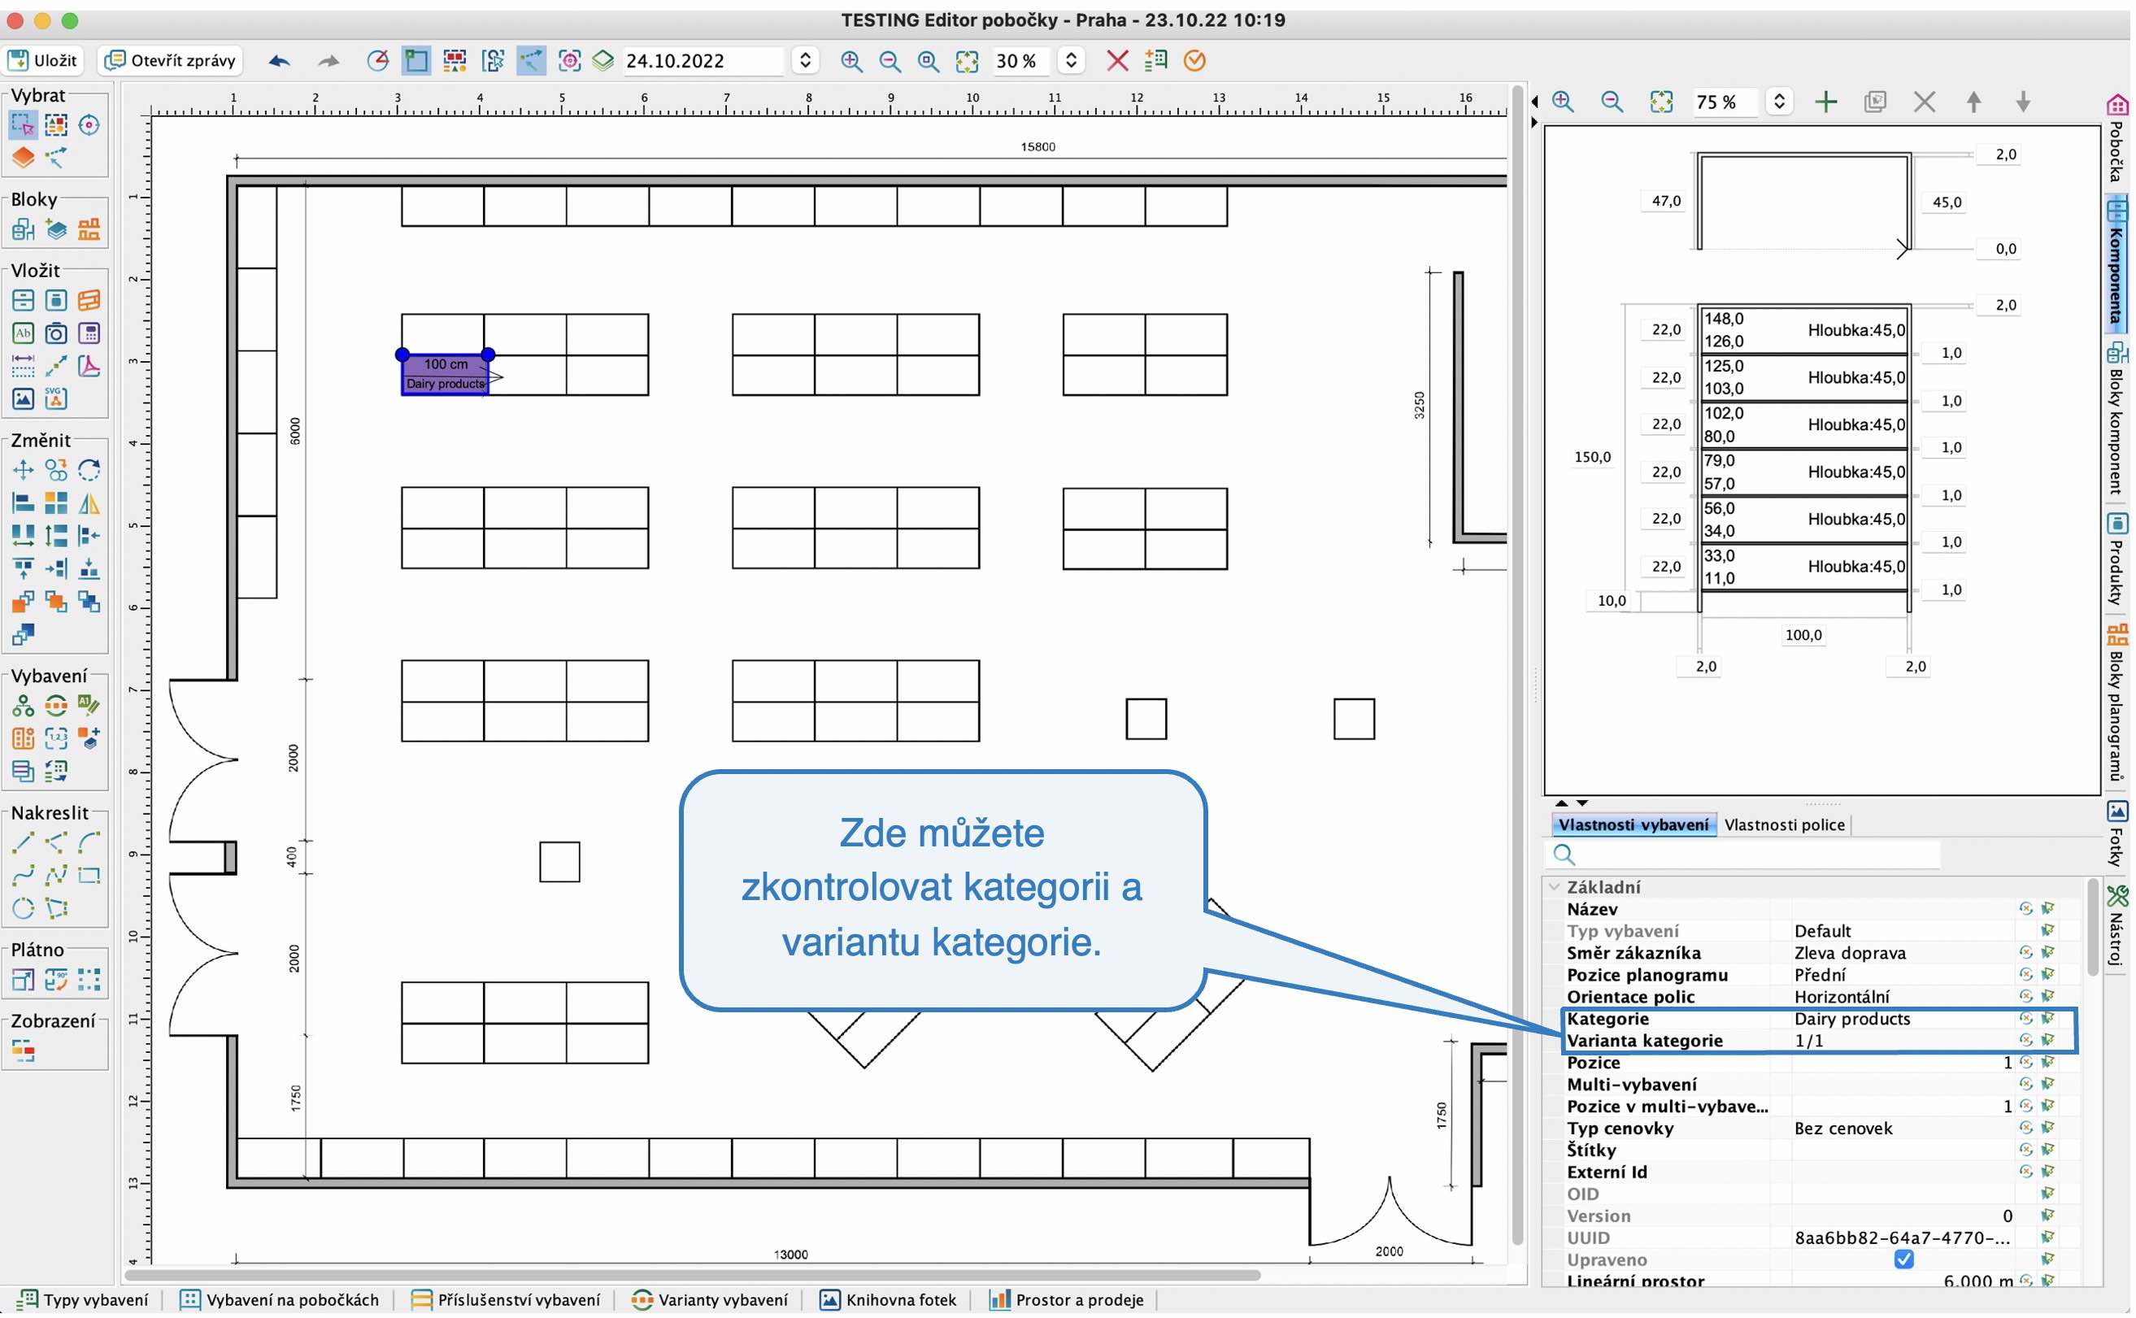Image resolution: width=2136 pixels, height=1318 pixels.
Task: Zoom in on the component preview
Action: 1564,102
